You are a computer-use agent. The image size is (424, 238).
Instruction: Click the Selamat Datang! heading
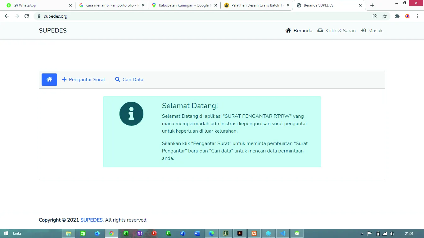(190, 106)
